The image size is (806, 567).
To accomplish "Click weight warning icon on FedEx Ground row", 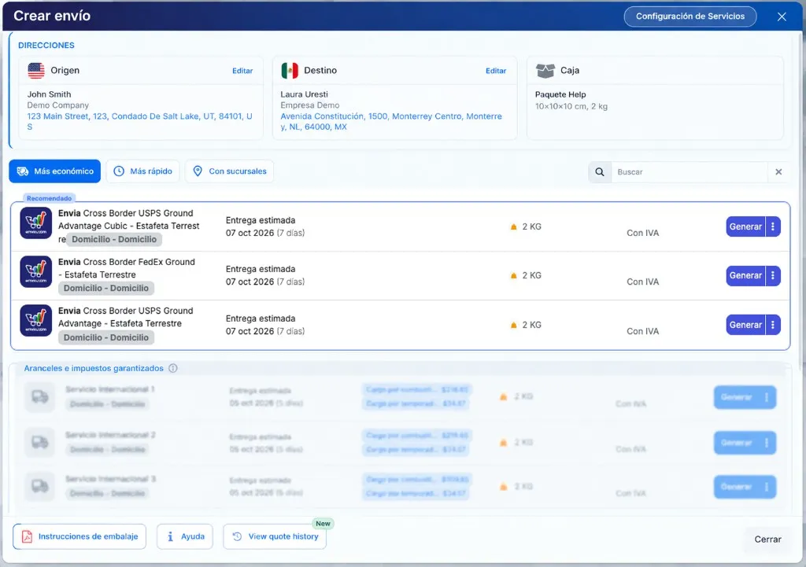I will click(x=513, y=275).
